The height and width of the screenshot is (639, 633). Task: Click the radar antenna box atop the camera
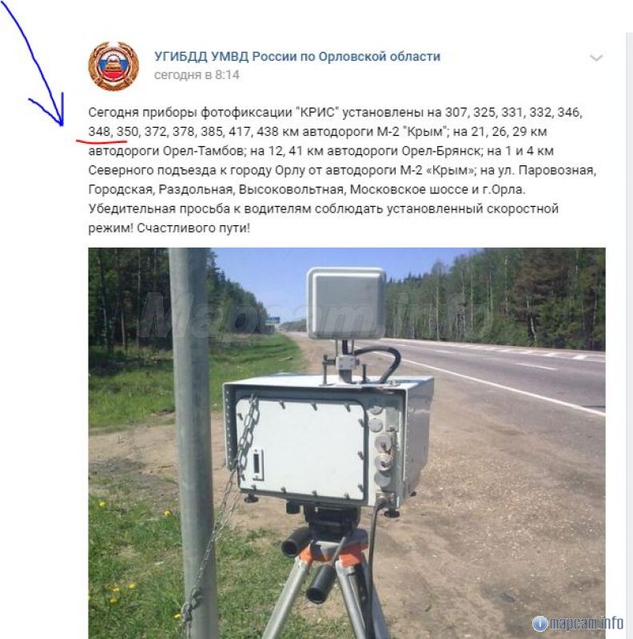point(346,303)
